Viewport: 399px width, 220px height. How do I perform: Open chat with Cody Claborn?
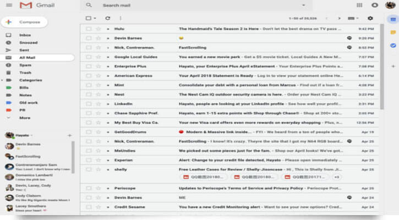(38, 197)
